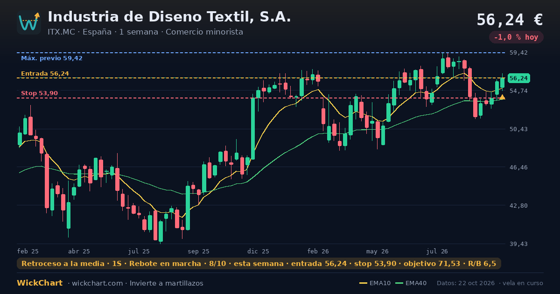Click the feb 25 date label
This screenshot has height=294, width=560.
tap(28, 251)
